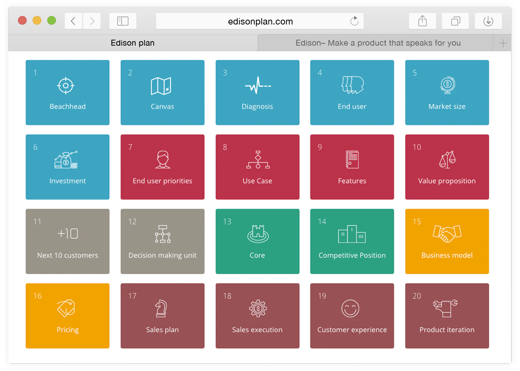
Task: Reload the page with the refresh icon
Action: (x=354, y=21)
